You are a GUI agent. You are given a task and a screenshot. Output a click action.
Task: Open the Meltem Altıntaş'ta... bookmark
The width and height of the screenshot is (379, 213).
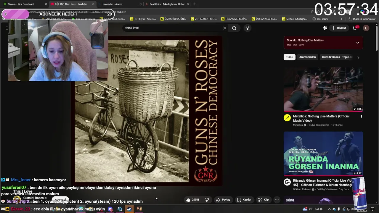pos(295,19)
